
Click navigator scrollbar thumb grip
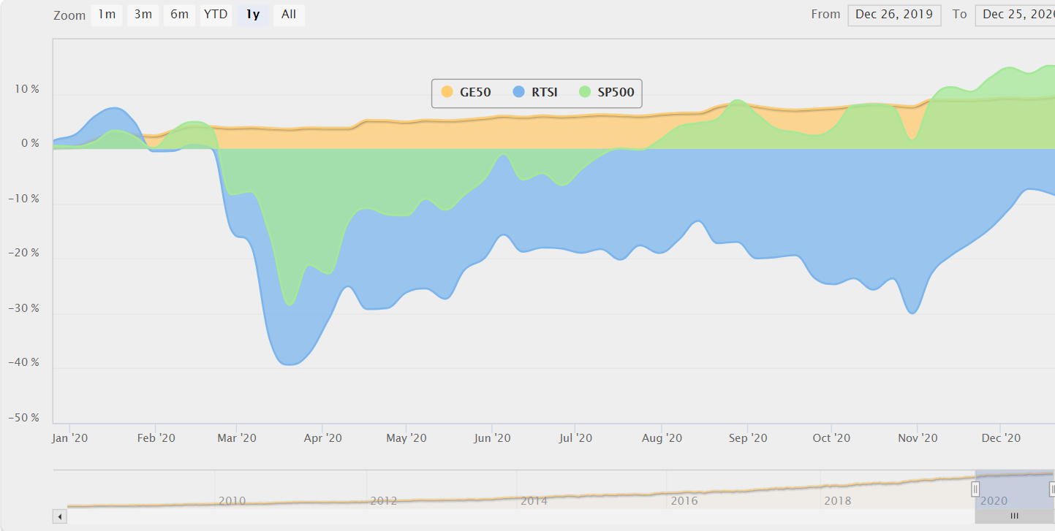[1014, 516]
